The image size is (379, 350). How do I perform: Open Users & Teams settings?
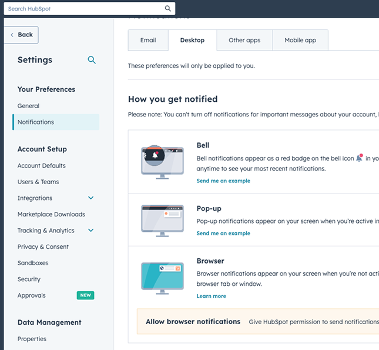pyautogui.click(x=38, y=182)
